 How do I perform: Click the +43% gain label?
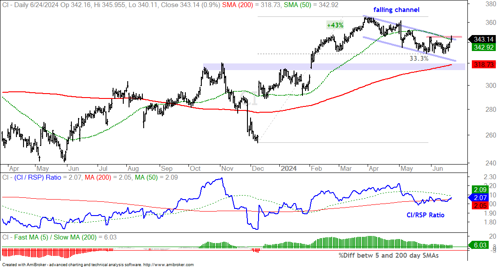335,25
